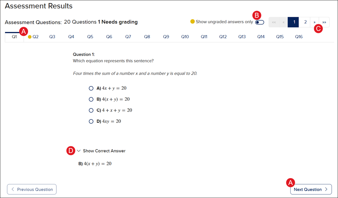Select answer option A radio button
338x198 pixels.
pos(91,88)
